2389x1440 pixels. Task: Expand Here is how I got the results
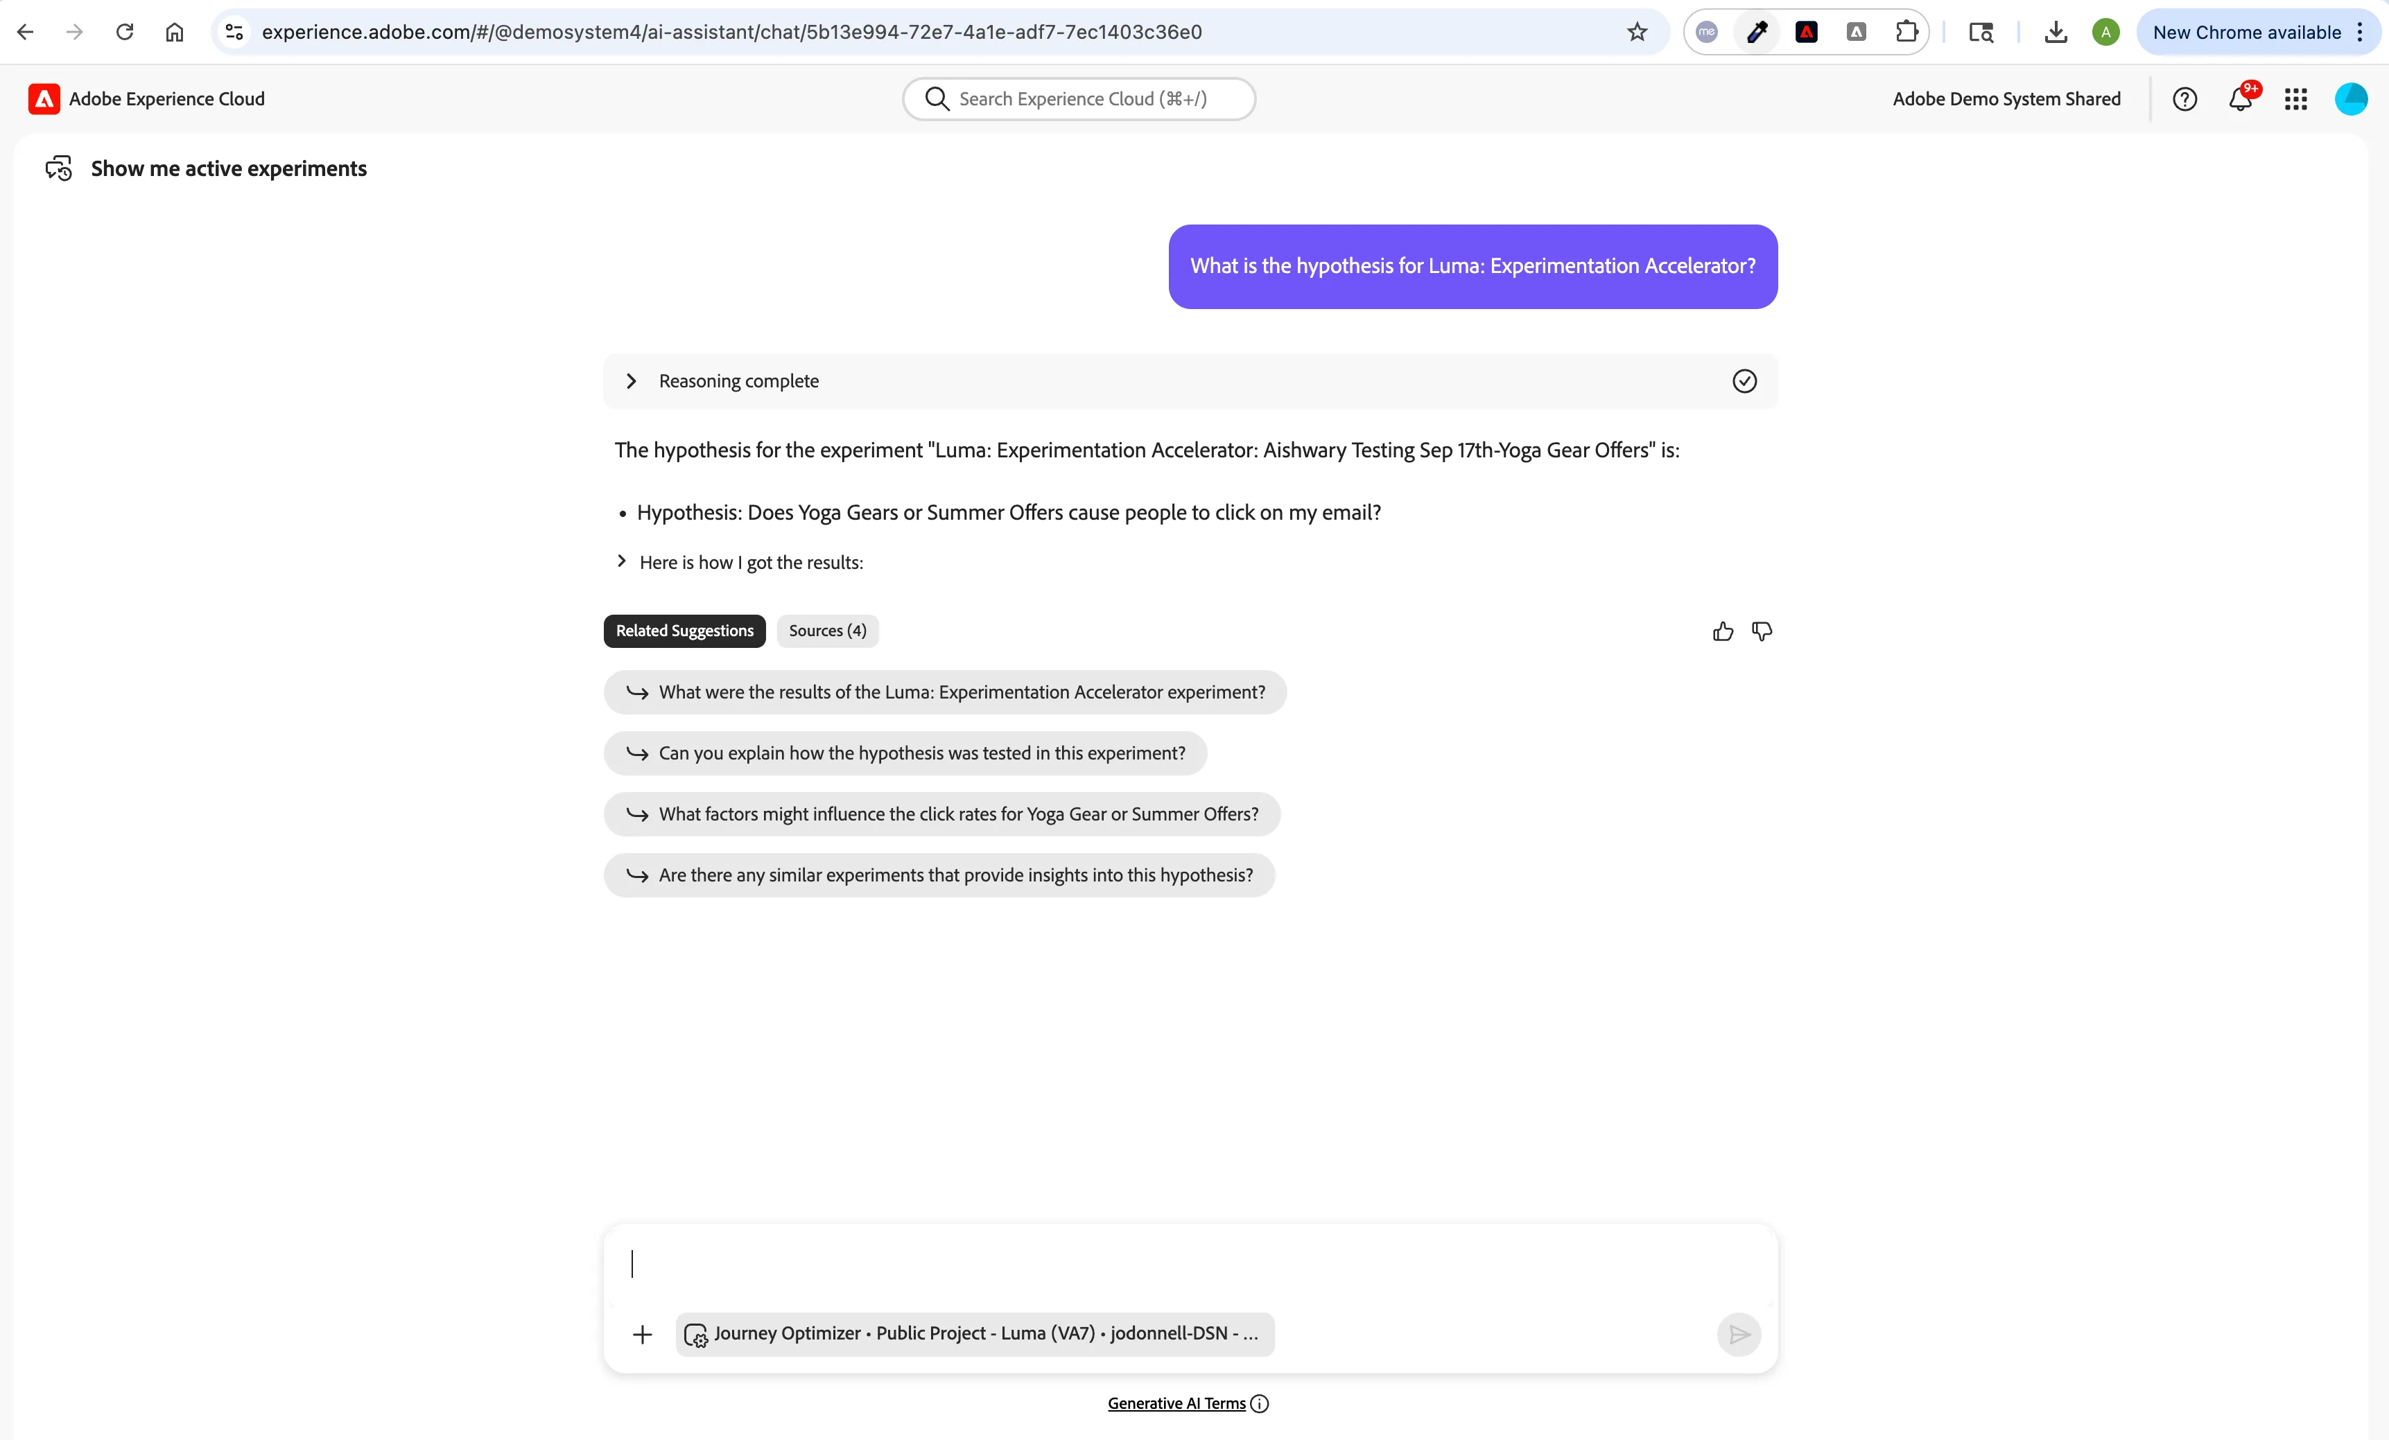point(742,562)
